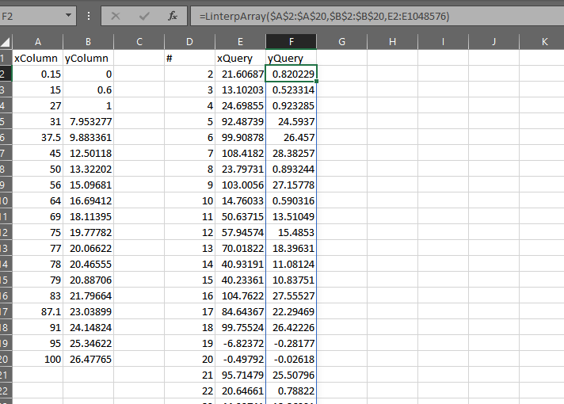The height and width of the screenshot is (404, 564).
Task: Select cell containing 20.46555
Action: click(88, 264)
